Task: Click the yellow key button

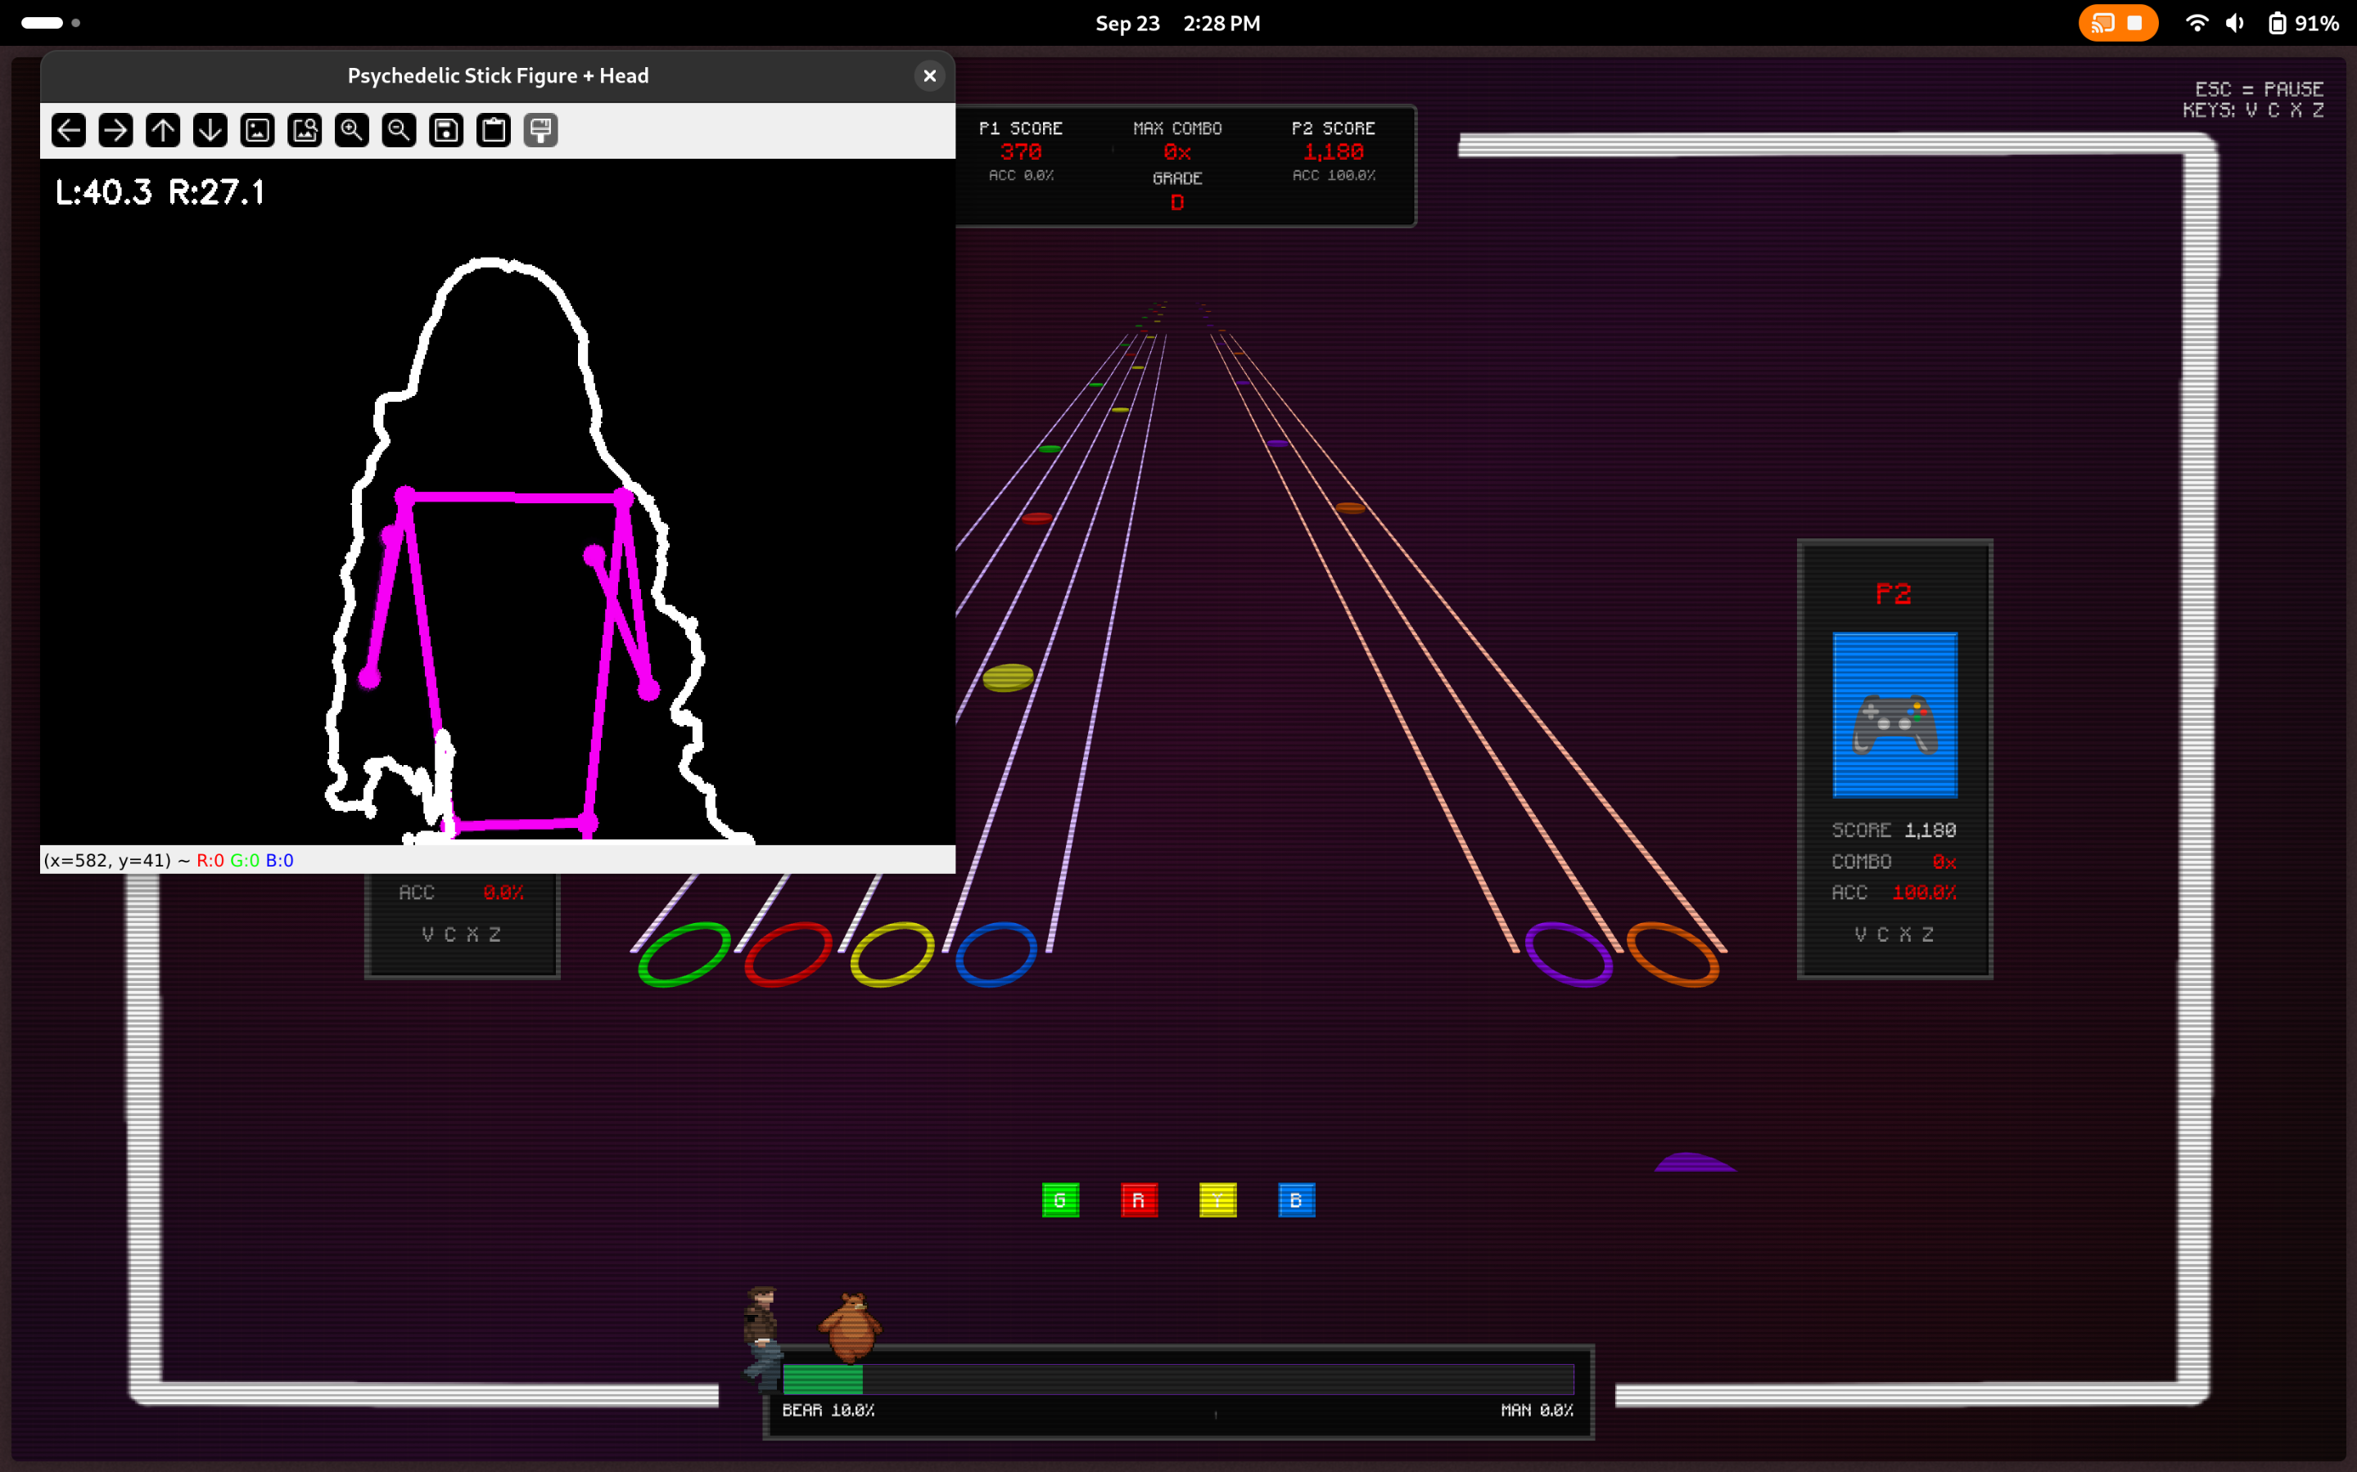Action: (x=1217, y=1200)
